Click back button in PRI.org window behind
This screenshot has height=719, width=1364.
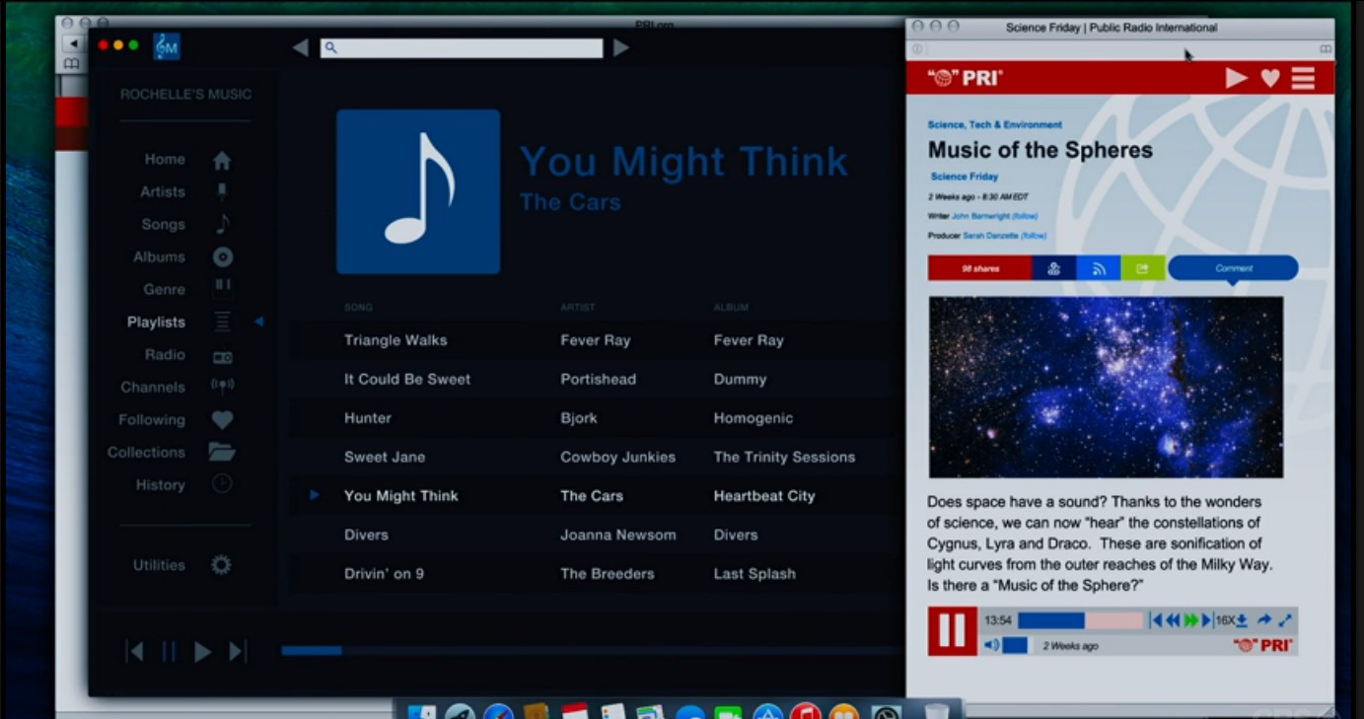pos(73,43)
